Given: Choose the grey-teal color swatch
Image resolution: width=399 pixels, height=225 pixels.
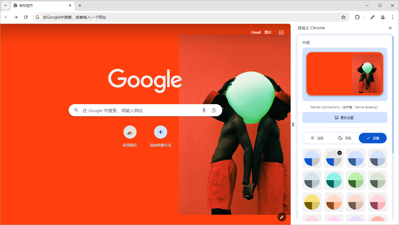Looking at the screenshot, I should tap(312, 180).
